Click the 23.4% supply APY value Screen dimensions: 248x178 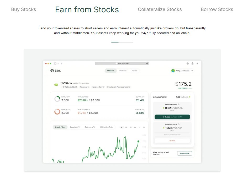[140, 100]
